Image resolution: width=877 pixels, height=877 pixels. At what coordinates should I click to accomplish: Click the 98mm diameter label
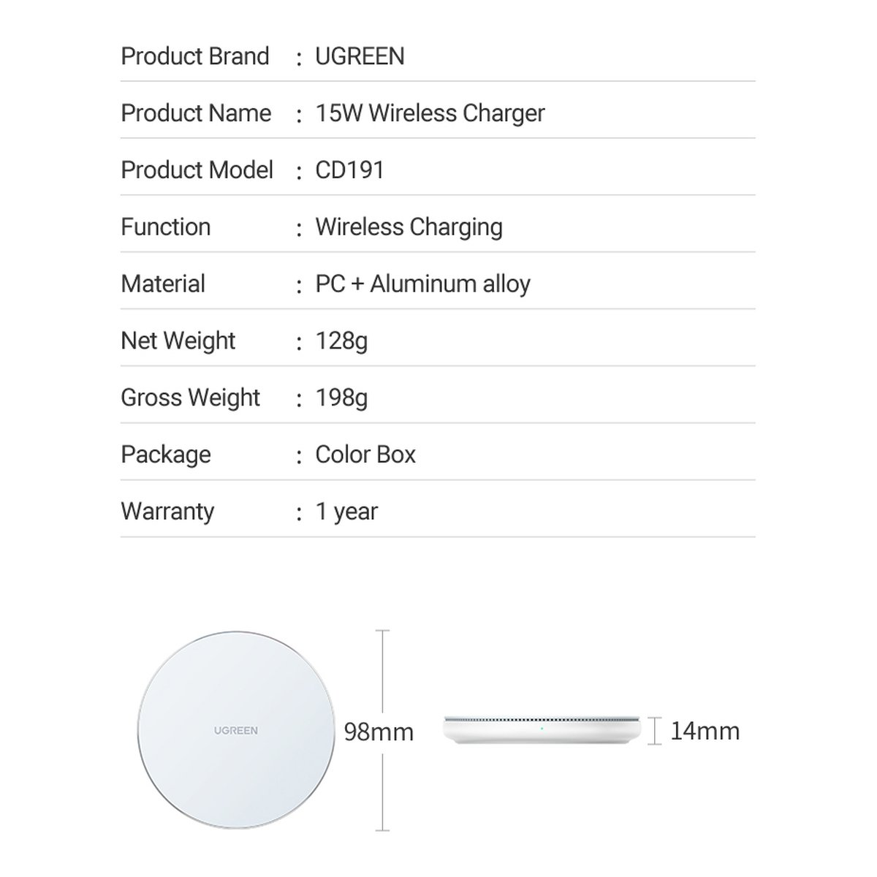pyautogui.click(x=379, y=732)
